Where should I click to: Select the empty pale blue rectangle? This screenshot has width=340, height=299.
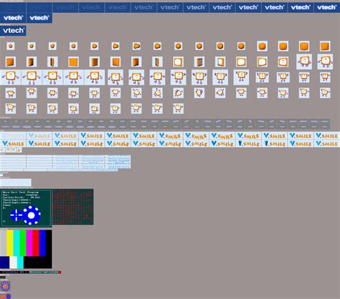coord(16,182)
